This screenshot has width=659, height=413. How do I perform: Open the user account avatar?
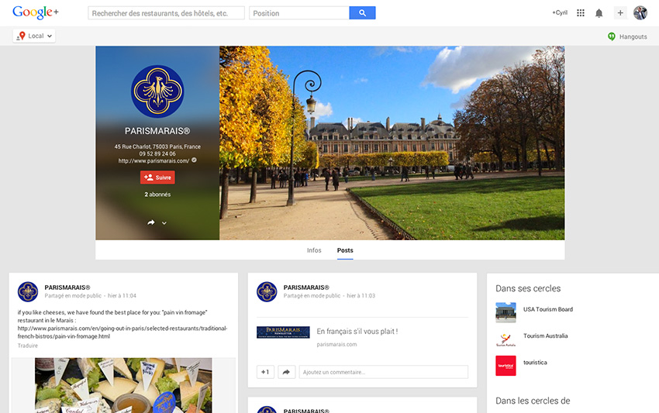coord(640,13)
